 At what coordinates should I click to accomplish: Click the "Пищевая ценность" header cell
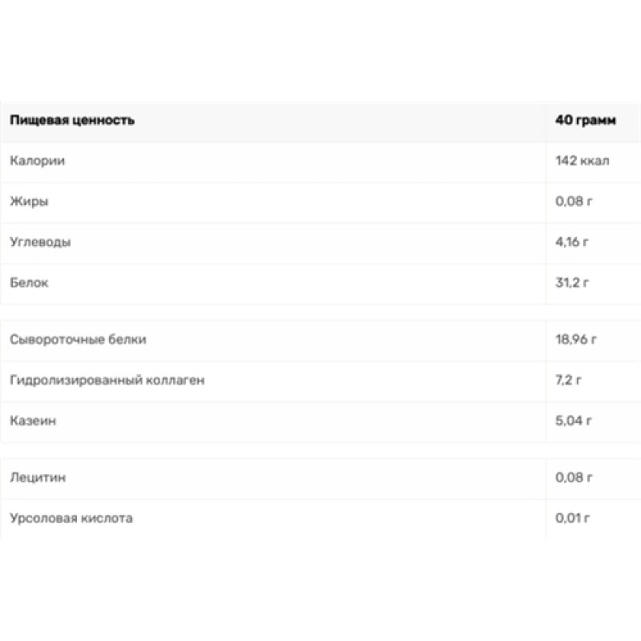click(x=73, y=121)
